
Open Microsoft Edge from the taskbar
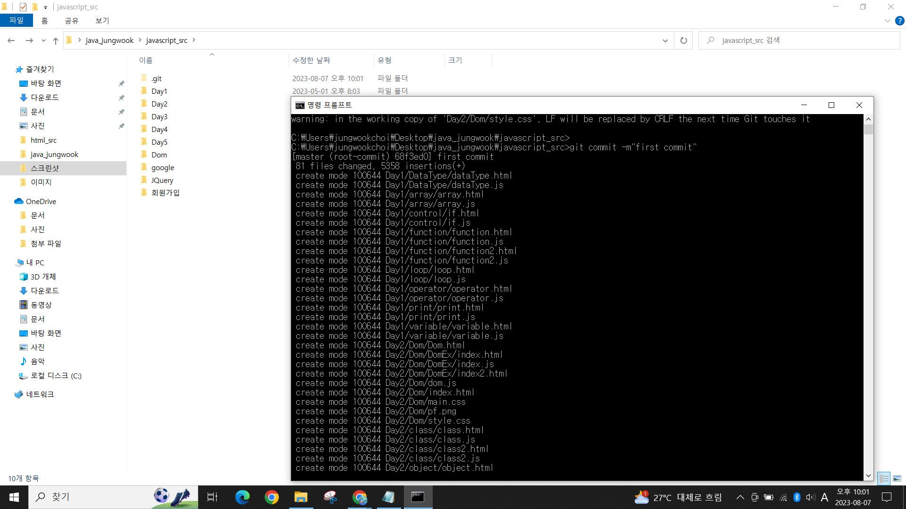pyautogui.click(x=242, y=497)
